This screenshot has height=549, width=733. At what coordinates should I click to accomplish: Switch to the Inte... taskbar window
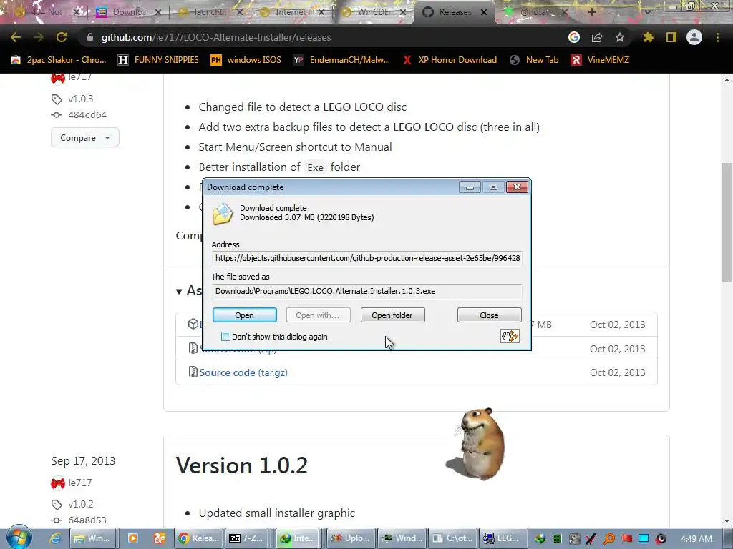pyautogui.click(x=298, y=538)
